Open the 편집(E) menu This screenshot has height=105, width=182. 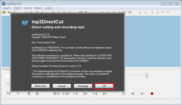click(17, 8)
